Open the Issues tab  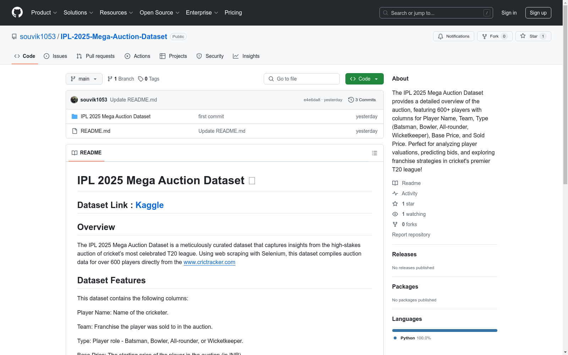pos(55,56)
